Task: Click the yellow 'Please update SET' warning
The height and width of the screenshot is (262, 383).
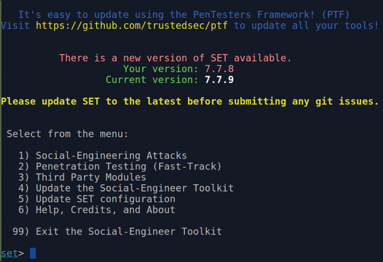Action: pyautogui.click(x=190, y=102)
